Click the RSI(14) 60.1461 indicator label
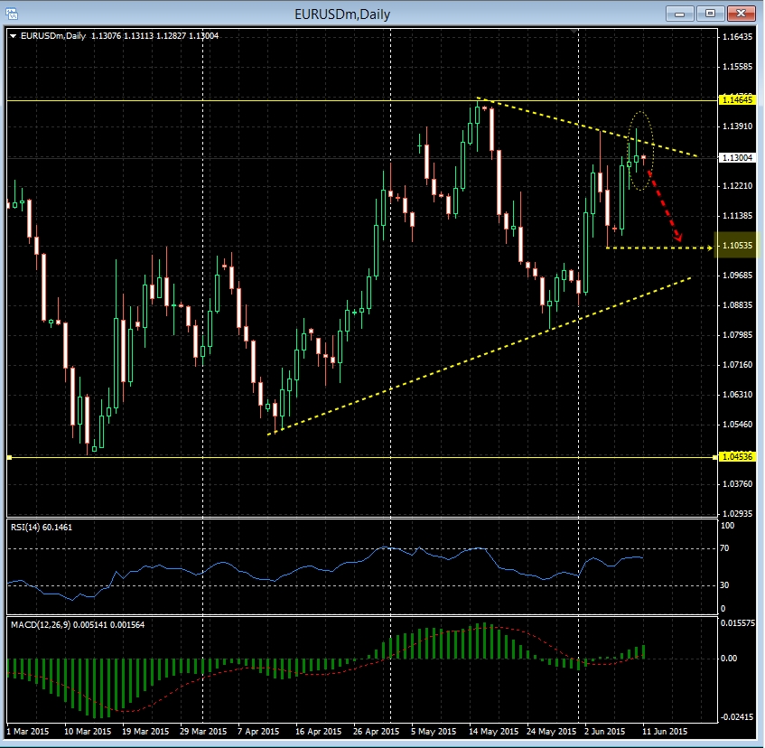 [x=42, y=528]
